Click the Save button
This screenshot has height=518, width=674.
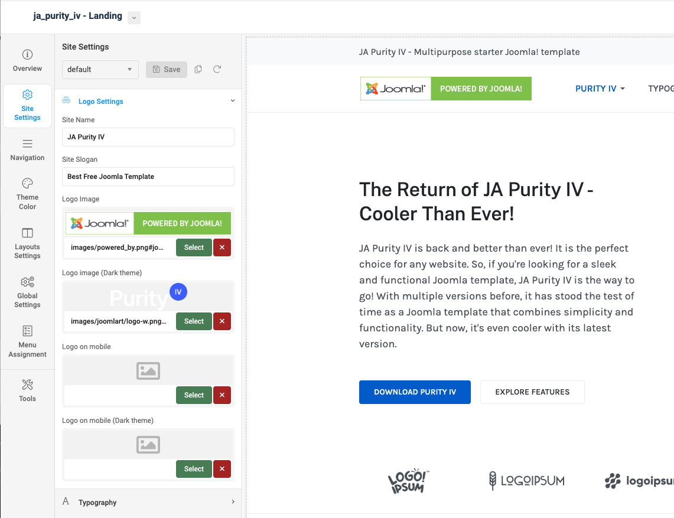coord(167,69)
